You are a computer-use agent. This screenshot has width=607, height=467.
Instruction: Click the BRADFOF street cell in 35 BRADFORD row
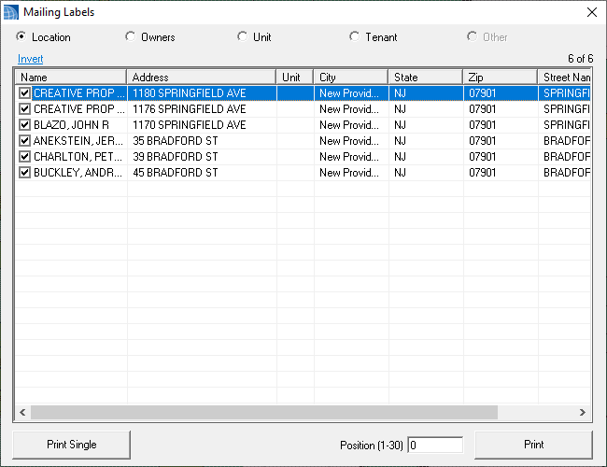(x=564, y=140)
